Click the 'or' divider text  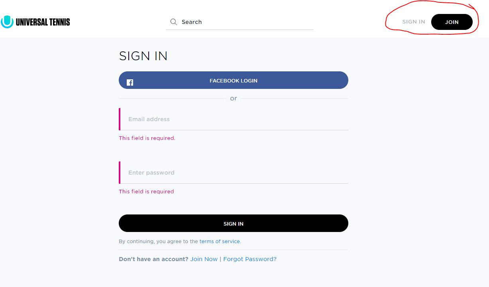pos(234,98)
